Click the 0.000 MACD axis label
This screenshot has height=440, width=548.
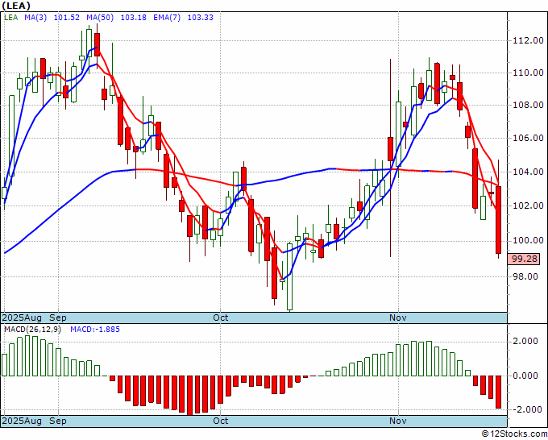point(525,376)
